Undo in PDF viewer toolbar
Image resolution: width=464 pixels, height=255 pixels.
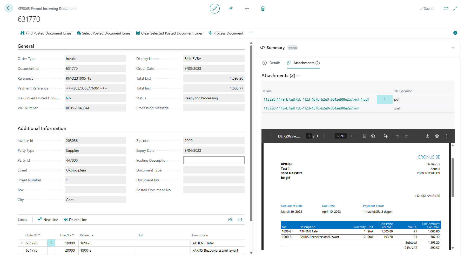[398, 136]
